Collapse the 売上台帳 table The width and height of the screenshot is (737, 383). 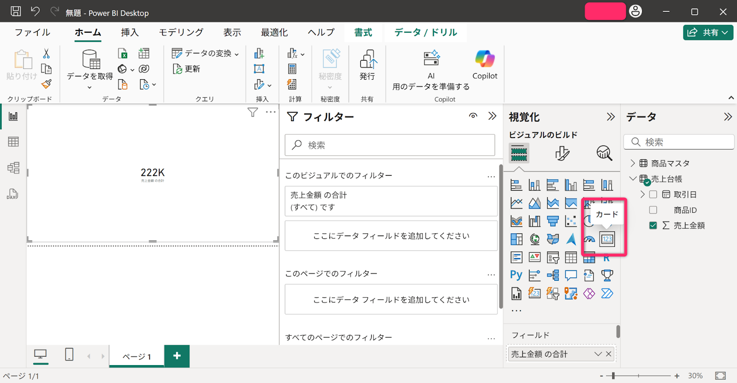click(x=633, y=179)
